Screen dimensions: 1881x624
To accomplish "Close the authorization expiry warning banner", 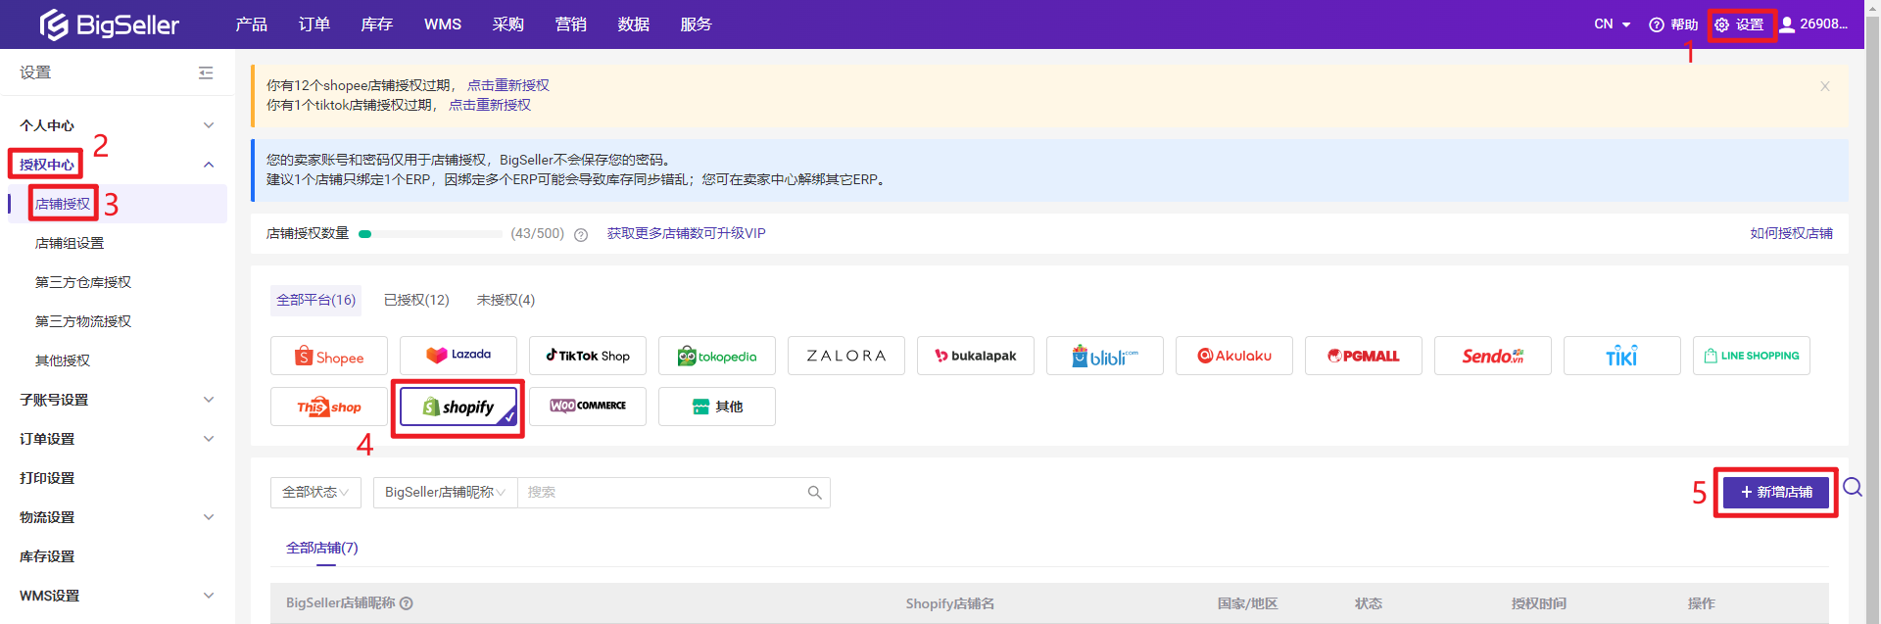I will point(1825,86).
